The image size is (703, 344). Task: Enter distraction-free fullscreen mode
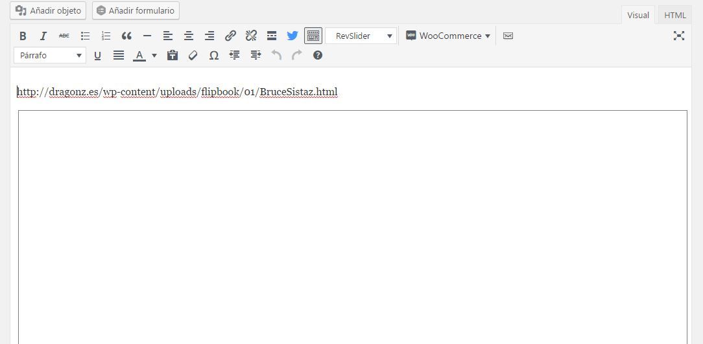click(x=679, y=36)
